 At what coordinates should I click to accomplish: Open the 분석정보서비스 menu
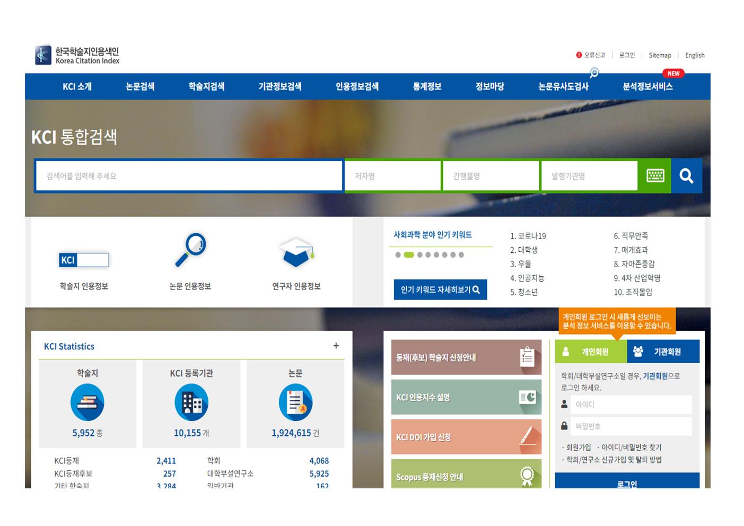point(647,86)
